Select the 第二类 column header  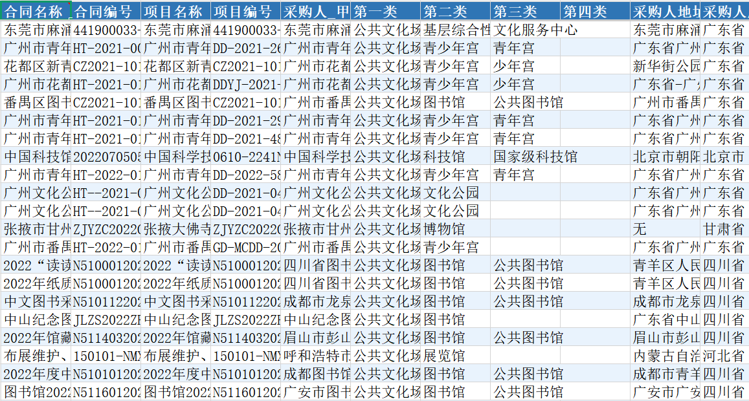[x=456, y=12]
